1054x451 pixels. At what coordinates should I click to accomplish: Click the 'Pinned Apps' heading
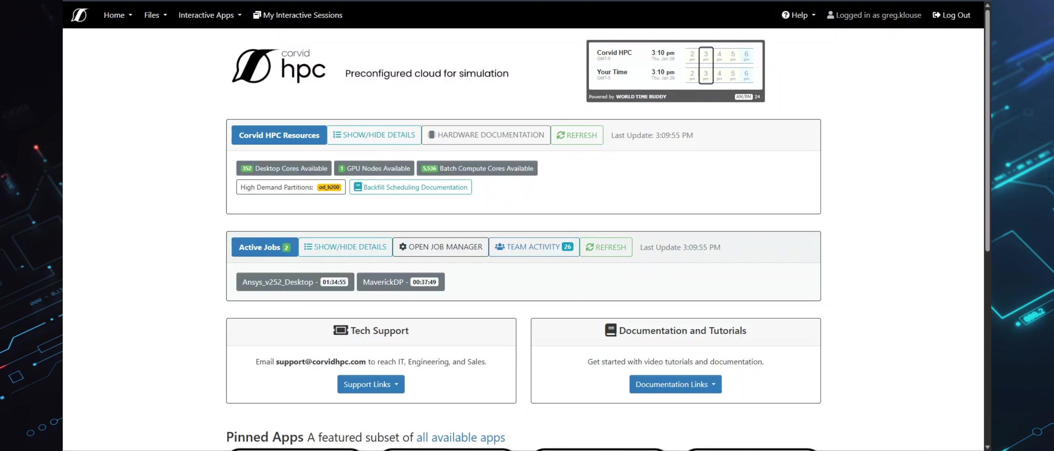tap(265, 437)
